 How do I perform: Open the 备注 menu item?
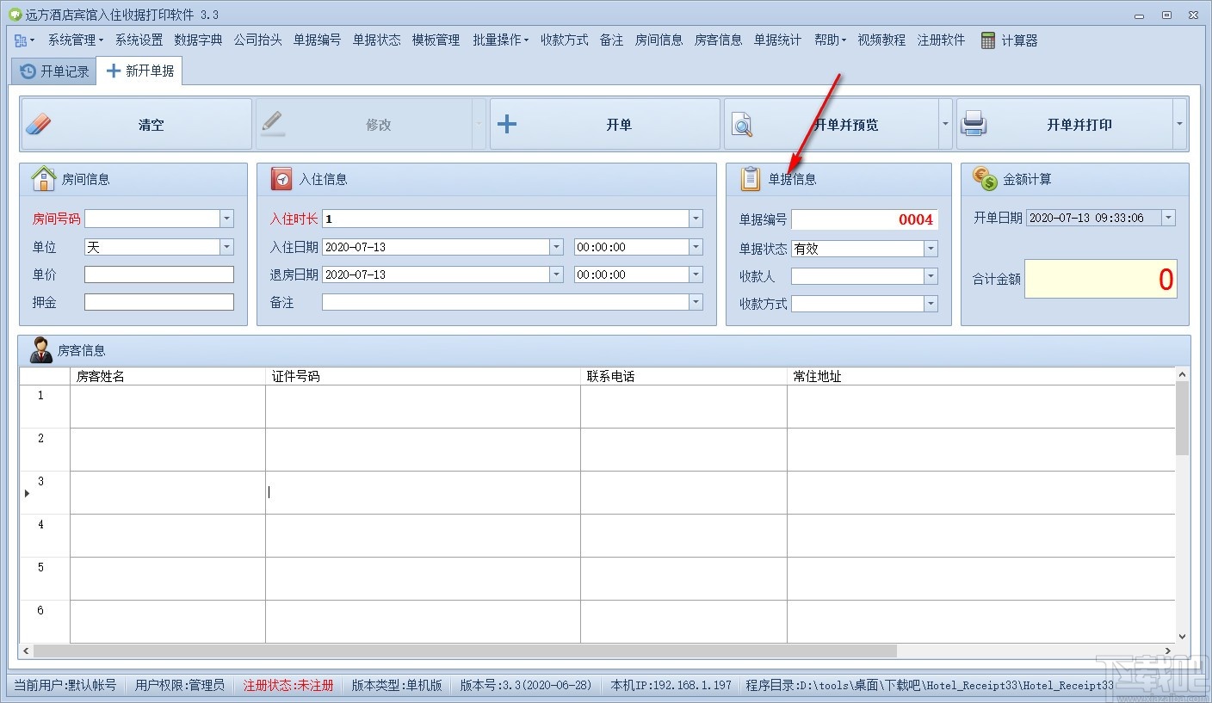click(612, 40)
